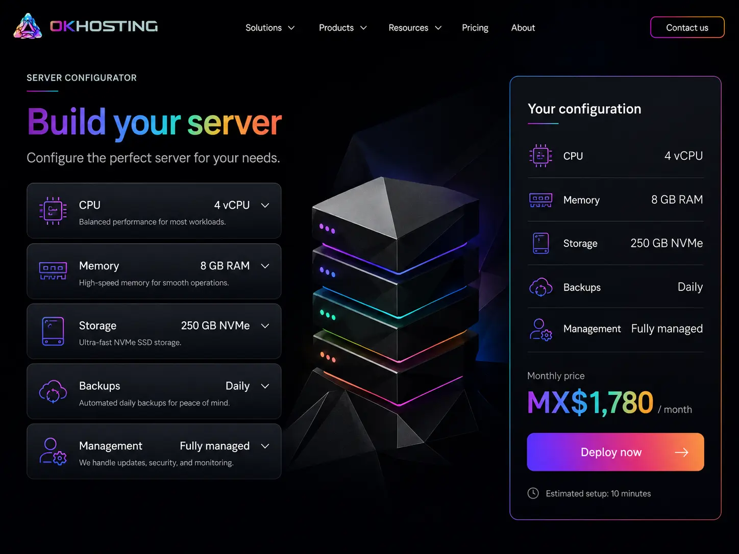
Task: Expand the Backups Daily dropdown chevron
Action: pos(265,386)
